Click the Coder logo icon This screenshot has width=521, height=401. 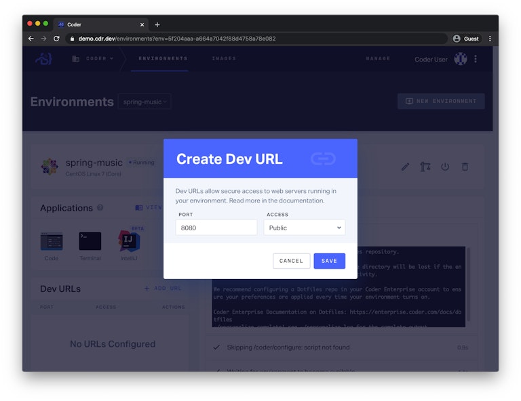pyautogui.click(x=44, y=59)
